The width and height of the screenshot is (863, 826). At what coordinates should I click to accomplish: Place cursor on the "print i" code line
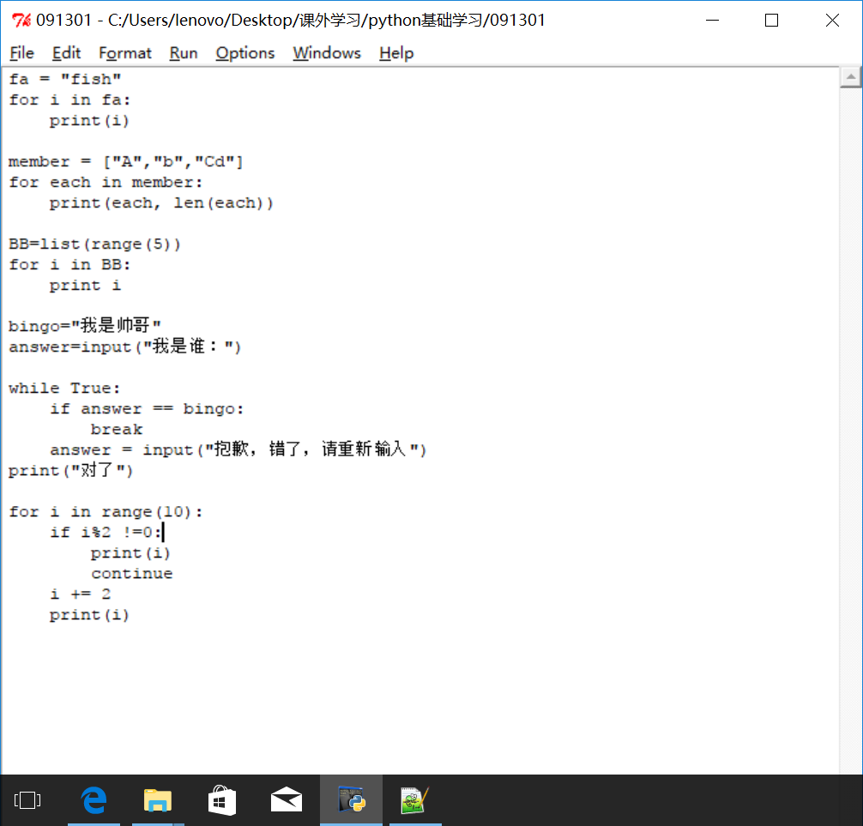click(x=86, y=286)
